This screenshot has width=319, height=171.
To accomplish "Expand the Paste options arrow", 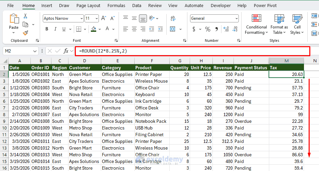I will pyautogui.click(x=14, y=32).
